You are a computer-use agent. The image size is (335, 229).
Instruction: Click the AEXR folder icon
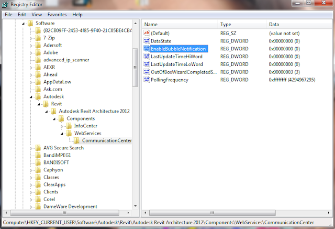coord(38,67)
